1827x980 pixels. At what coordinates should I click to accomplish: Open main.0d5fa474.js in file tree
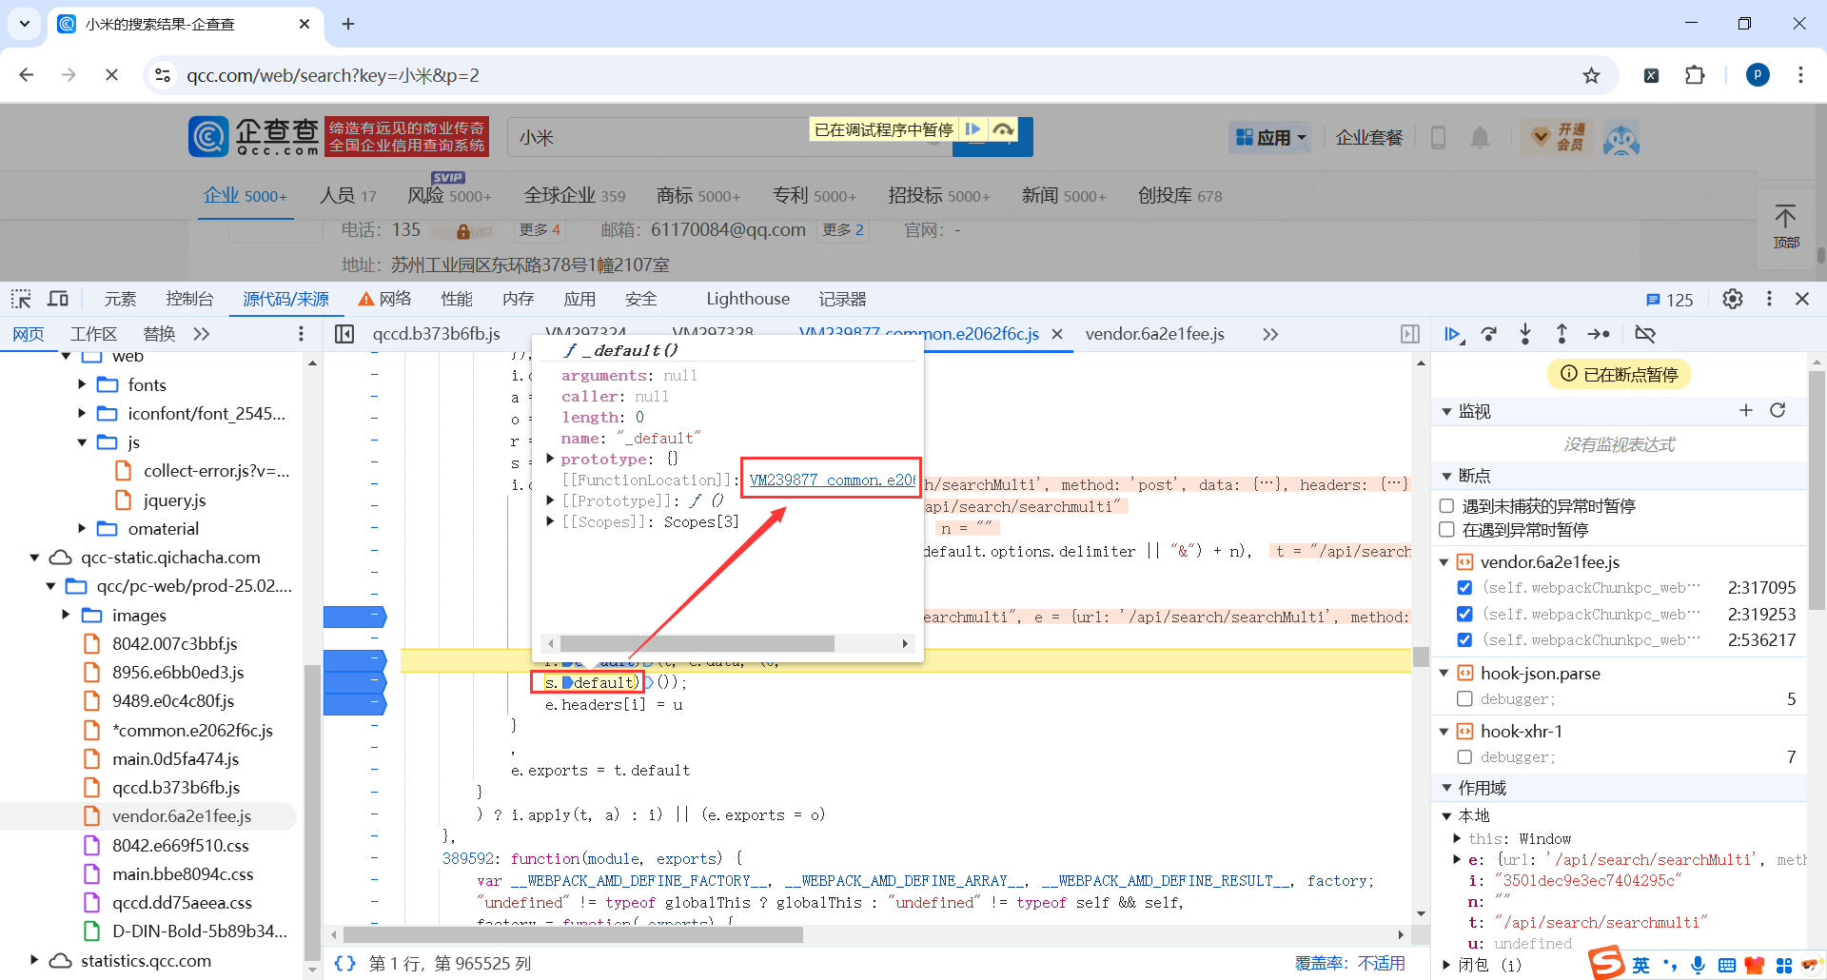click(x=175, y=758)
